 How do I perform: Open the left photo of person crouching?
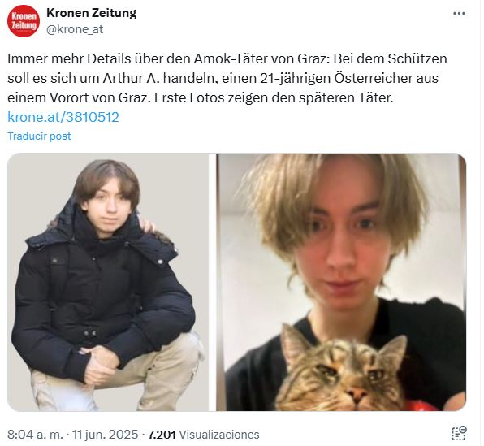tap(108, 282)
